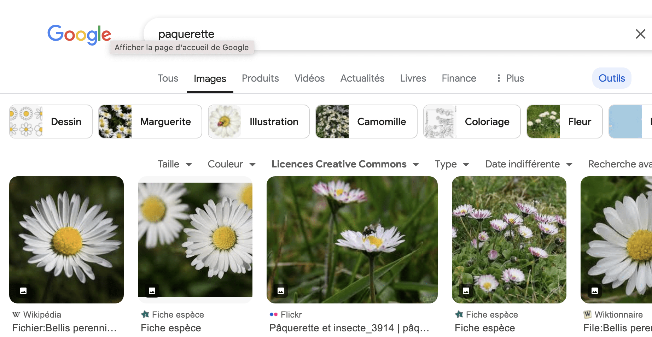Viewport: 652px width, 337px height.
Task: Choose the Fleur suggestion chip
Action: coord(565,122)
